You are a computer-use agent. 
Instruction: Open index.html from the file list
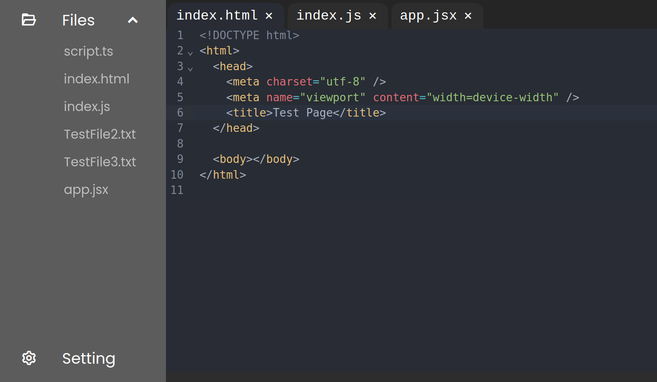point(97,79)
